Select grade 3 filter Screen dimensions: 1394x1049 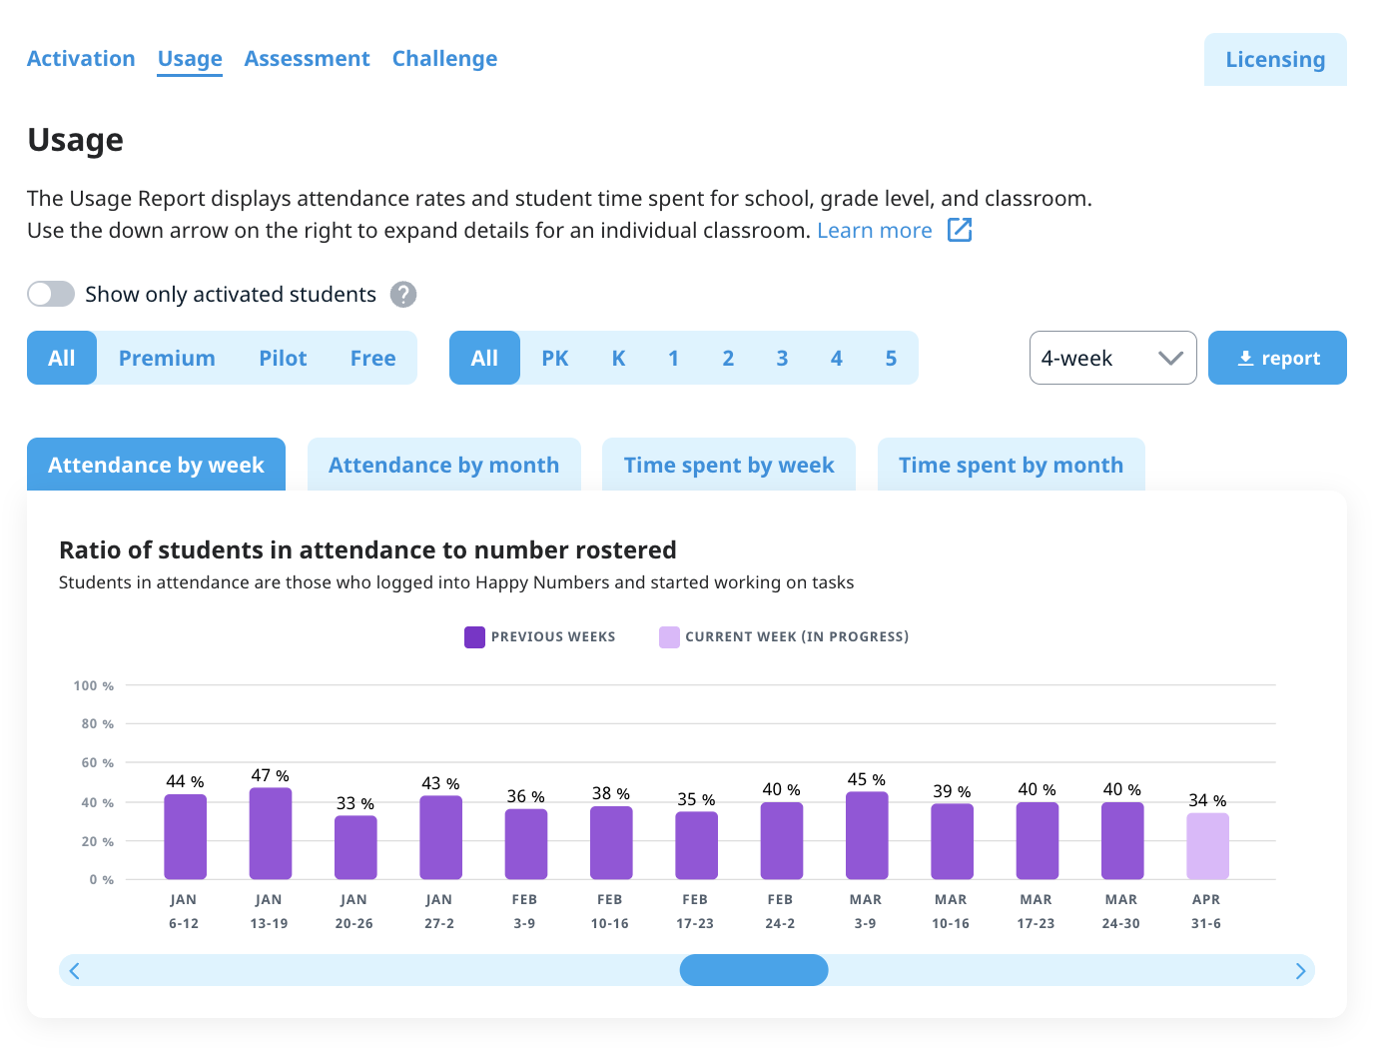coord(782,358)
